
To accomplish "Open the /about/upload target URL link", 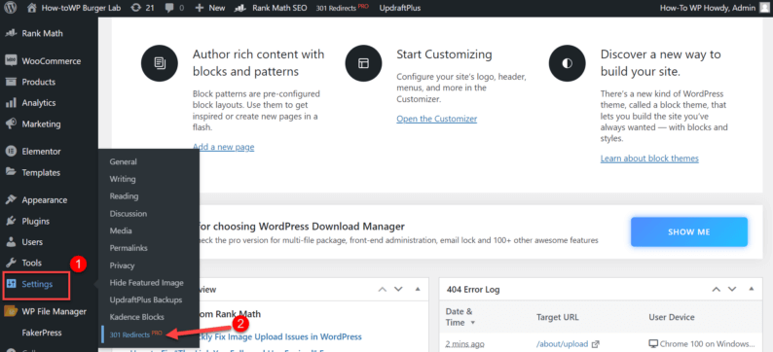I will click(563, 343).
